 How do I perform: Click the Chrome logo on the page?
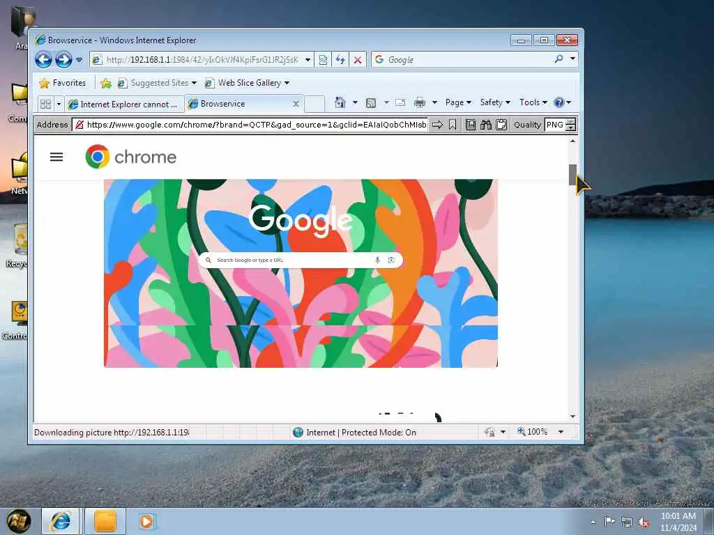tap(131, 157)
